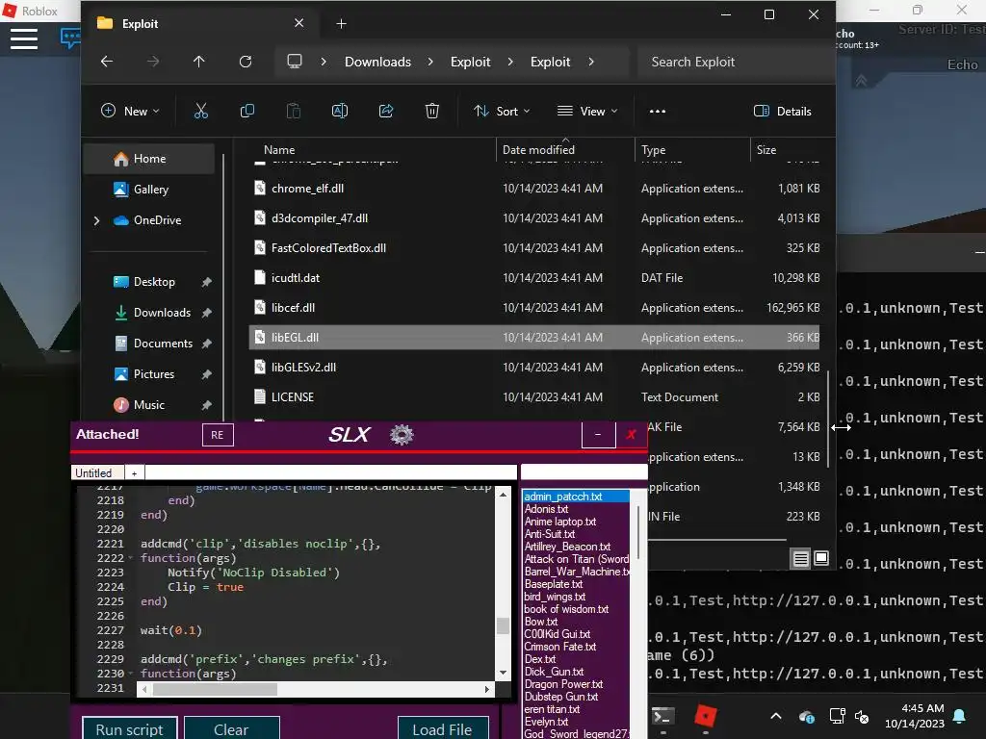Go back in File Explorer
986x739 pixels.
(107, 62)
